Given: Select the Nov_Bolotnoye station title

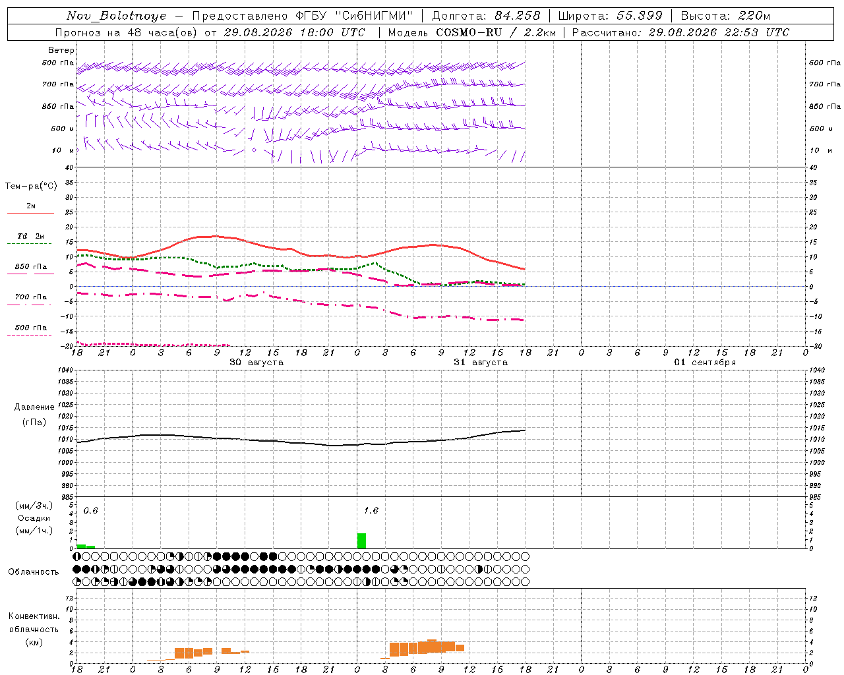Looking at the screenshot, I should [116, 16].
